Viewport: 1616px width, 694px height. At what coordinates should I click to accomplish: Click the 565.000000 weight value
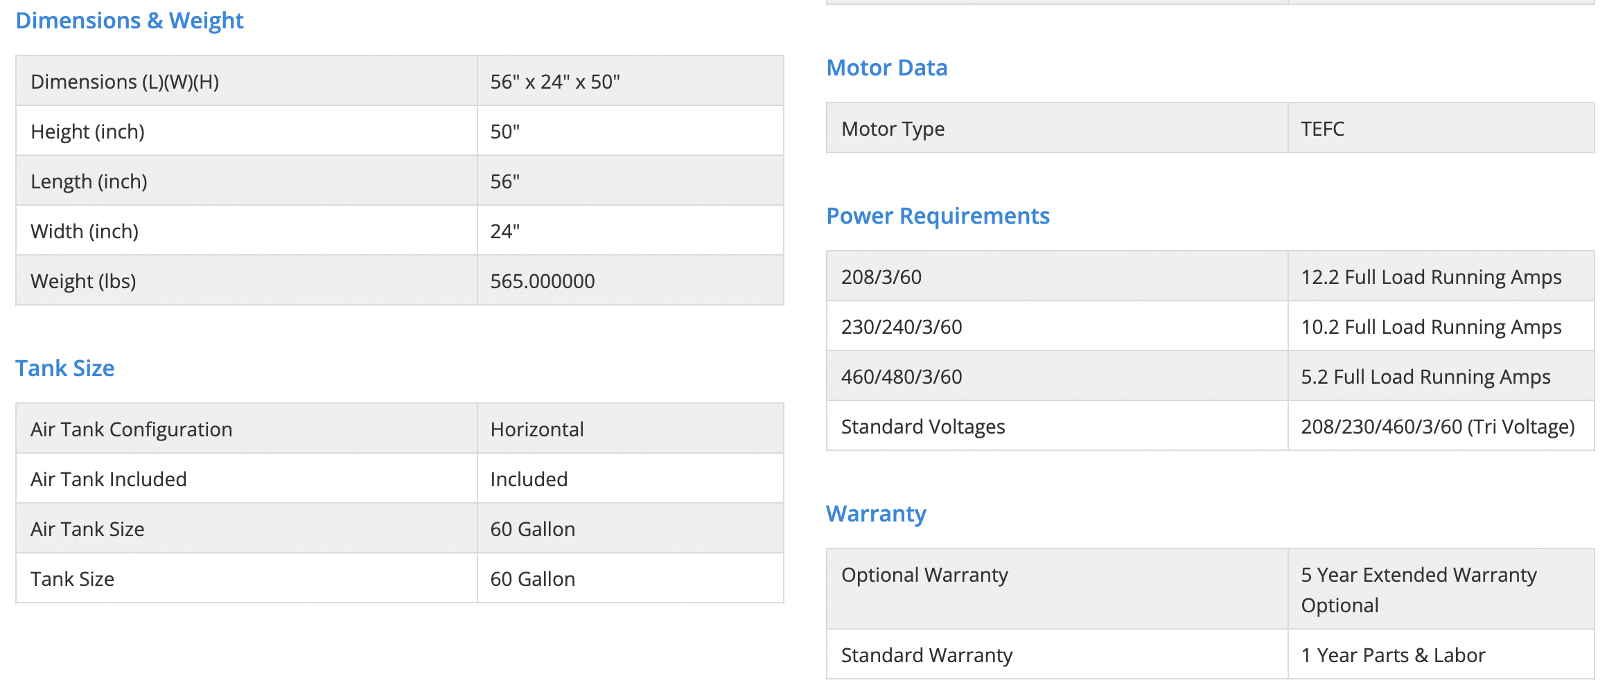point(543,281)
